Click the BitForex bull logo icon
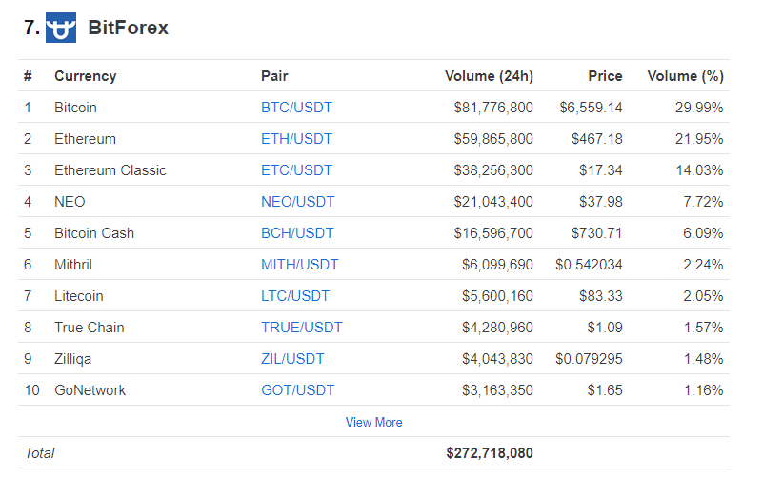763x498 pixels. pyautogui.click(x=61, y=28)
